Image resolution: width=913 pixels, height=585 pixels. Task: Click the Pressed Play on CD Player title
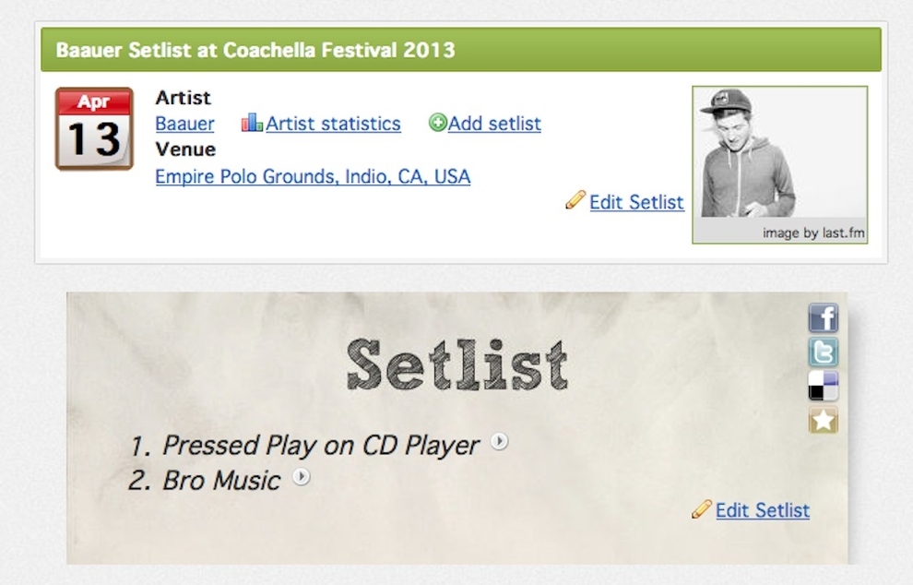(x=321, y=446)
